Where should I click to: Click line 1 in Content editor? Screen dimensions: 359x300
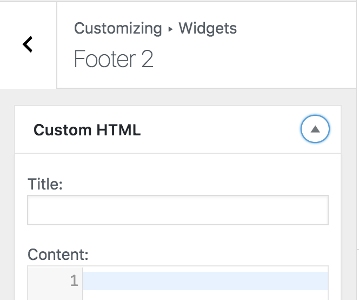tap(205, 281)
